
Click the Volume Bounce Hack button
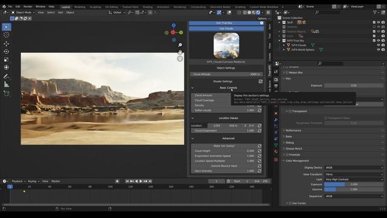224,166
